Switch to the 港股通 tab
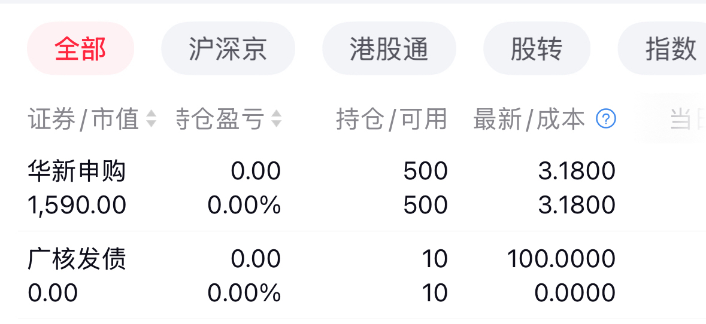The height and width of the screenshot is (324, 706). point(389,48)
